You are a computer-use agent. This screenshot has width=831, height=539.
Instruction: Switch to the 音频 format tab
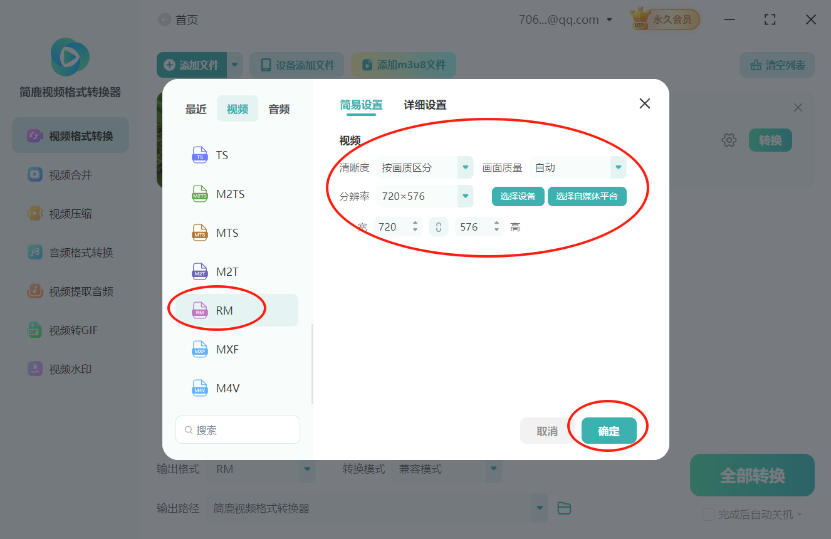(278, 108)
